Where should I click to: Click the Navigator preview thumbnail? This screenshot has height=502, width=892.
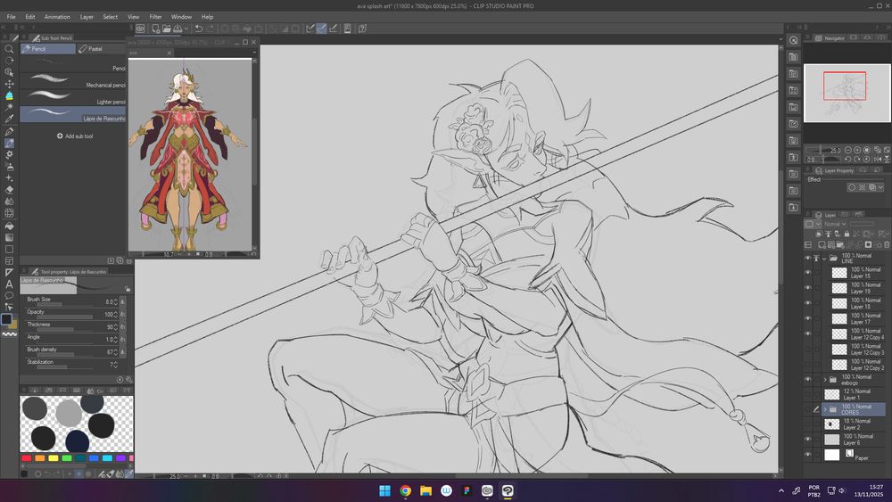(846, 92)
